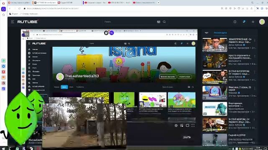This screenshot has width=268, height=150.
Task: Open the 'просто отдохните' FNAF song thumbnail
Action: (215, 61)
